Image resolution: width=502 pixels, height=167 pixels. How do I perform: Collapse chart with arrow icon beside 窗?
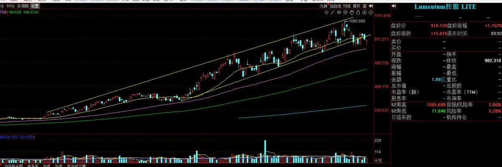pyautogui.click(x=371, y=6)
